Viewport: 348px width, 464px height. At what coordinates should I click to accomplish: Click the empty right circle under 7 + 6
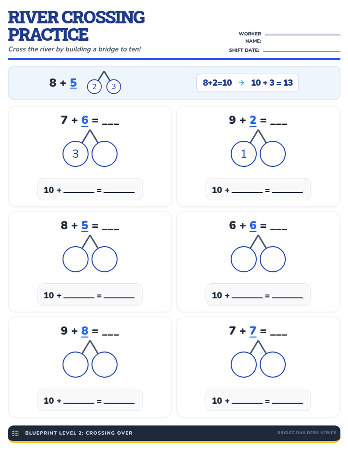104,154
